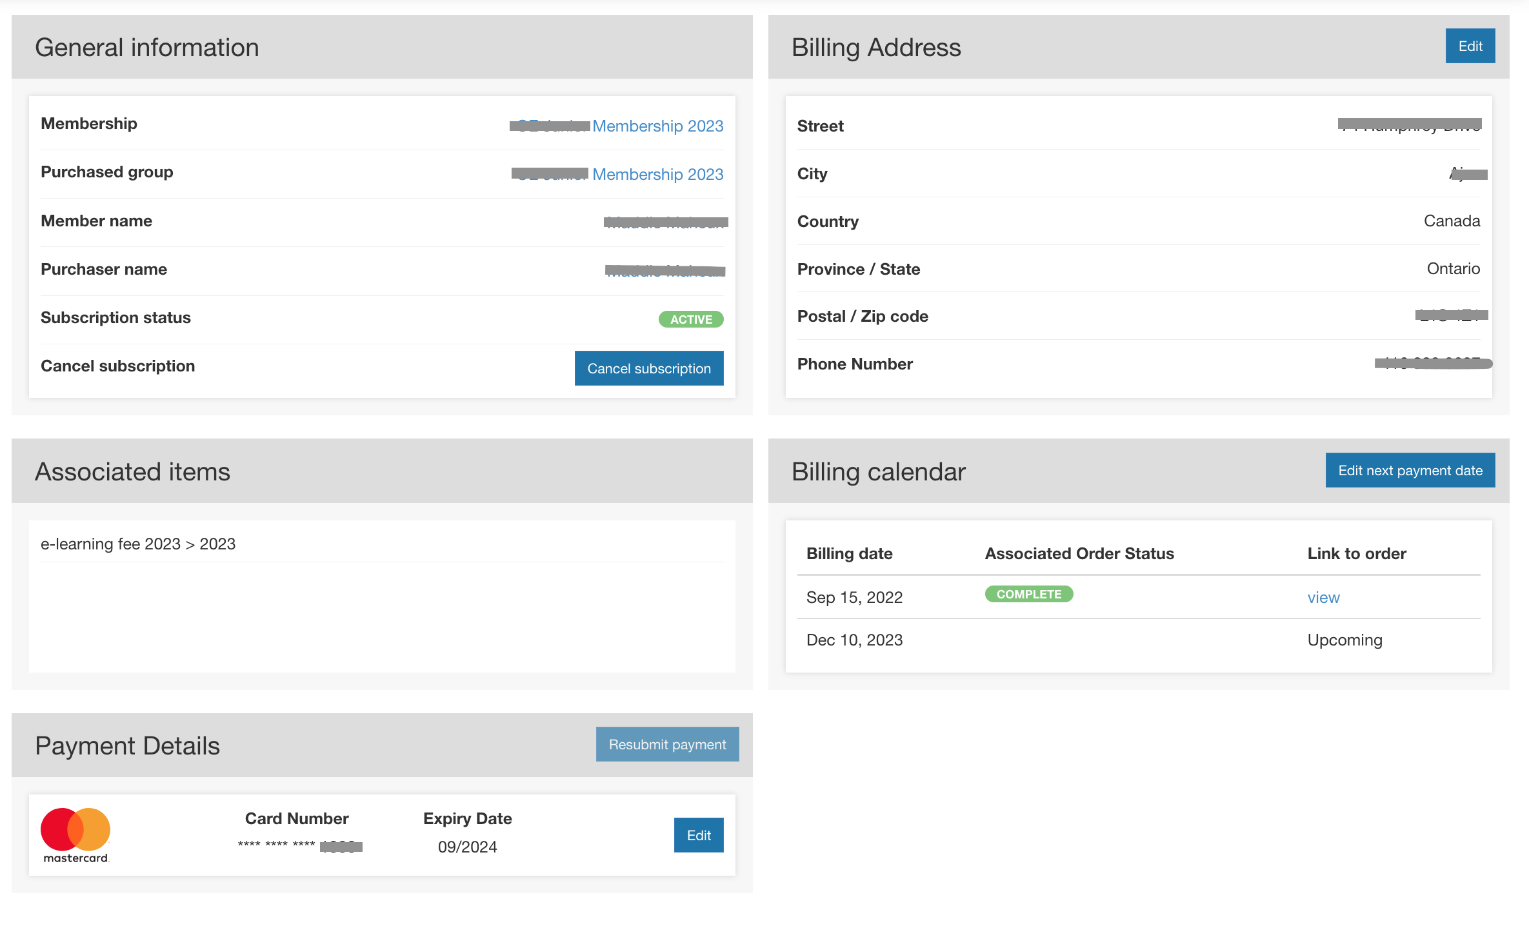Click the redacted Member name link

pyautogui.click(x=665, y=222)
